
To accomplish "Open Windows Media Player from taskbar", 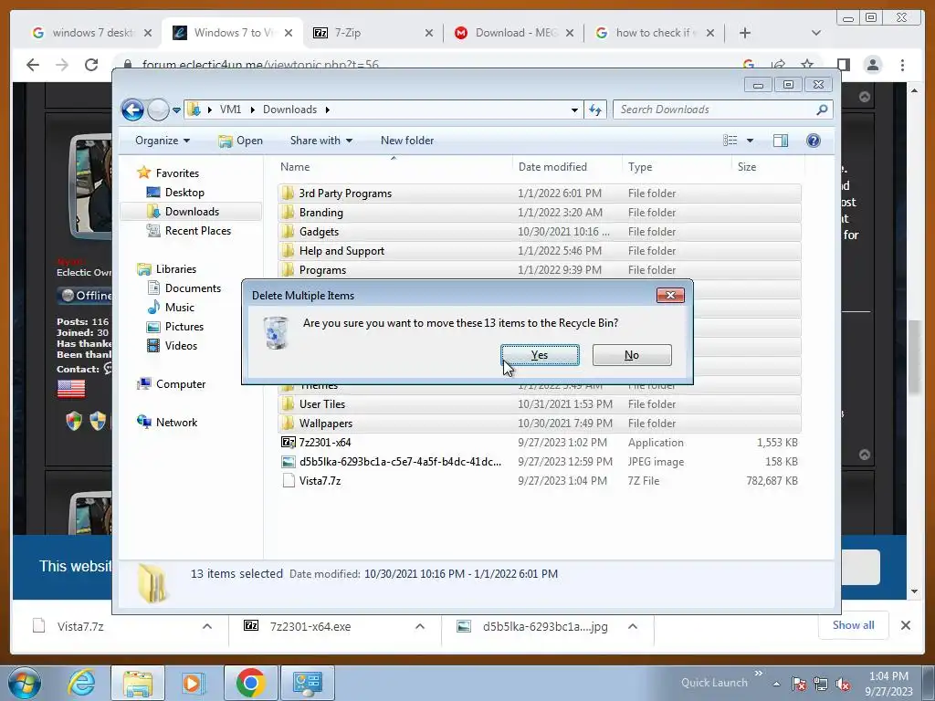I will point(193,683).
